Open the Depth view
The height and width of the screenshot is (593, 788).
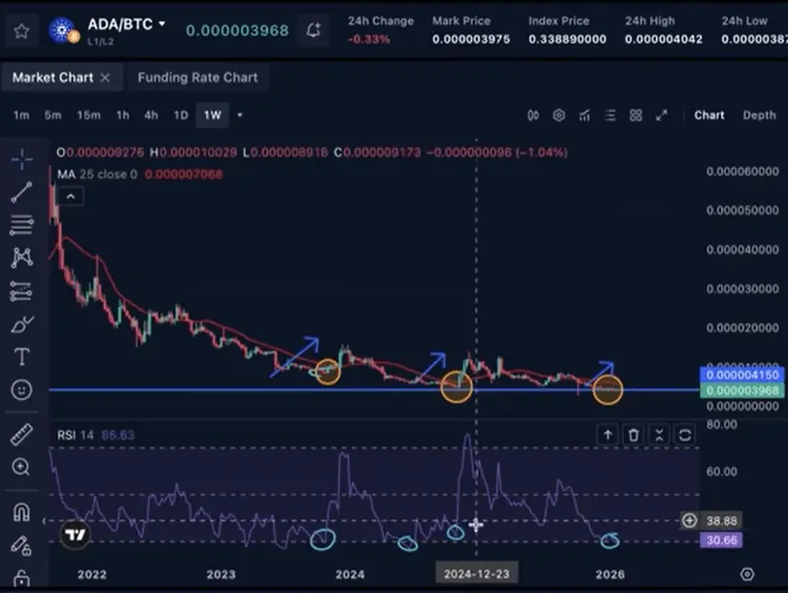760,115
